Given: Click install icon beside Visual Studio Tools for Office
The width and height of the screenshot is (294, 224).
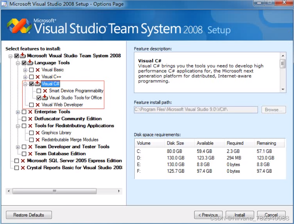Looking at the screenshot, I should click(x=45, y=97).
